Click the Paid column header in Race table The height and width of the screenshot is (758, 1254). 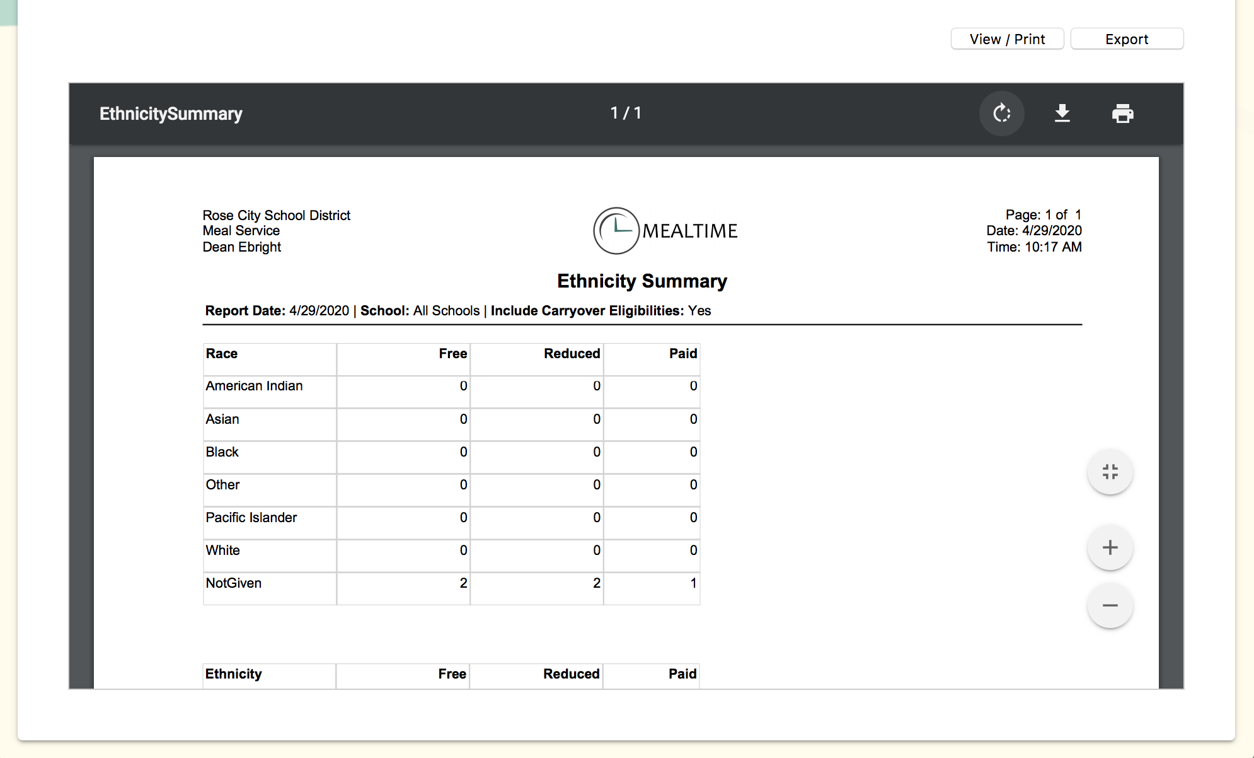click(682, 354)
